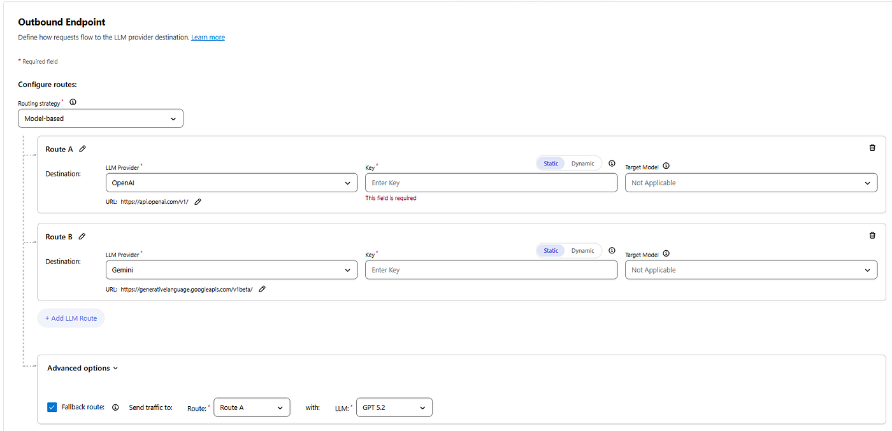Screen dimensions: 892x431
Task: Edit the OpenAI URL with pencil icon
Action: click(x=198, y=201)
